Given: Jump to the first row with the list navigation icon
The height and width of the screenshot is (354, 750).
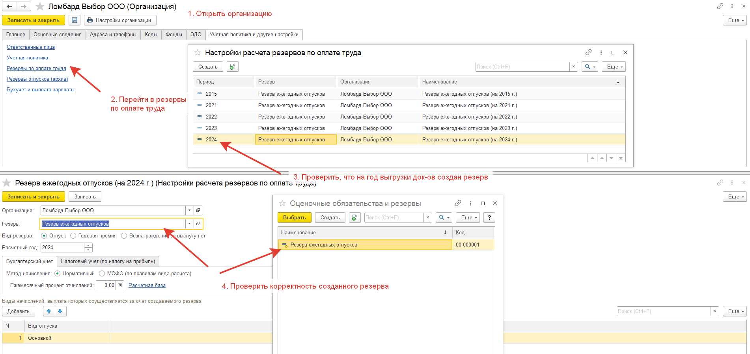Looking at the screenshot, I should (592, 158).
